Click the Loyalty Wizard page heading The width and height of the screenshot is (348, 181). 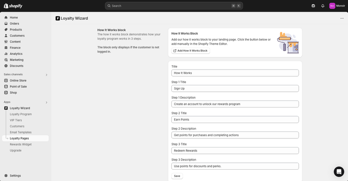pos(74,18)
